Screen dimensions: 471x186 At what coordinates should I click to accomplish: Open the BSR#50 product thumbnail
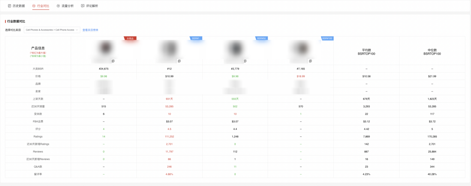[x=235, y=48]
